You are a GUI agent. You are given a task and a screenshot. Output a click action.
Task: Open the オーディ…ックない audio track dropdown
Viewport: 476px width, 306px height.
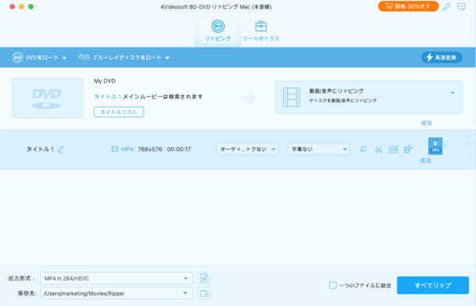pyautogui.click(x=248, y=149)
